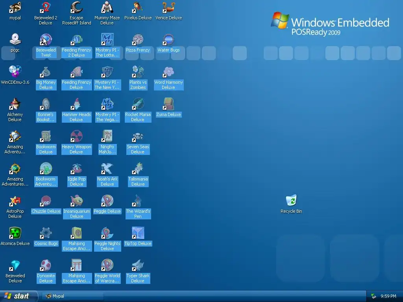Screen dimensions: 403x302
Task: Open the Windows start menu
Action: (18, 296)
